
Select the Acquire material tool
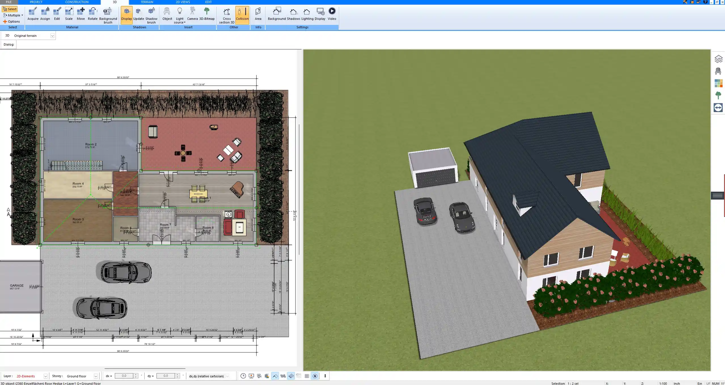33,14
